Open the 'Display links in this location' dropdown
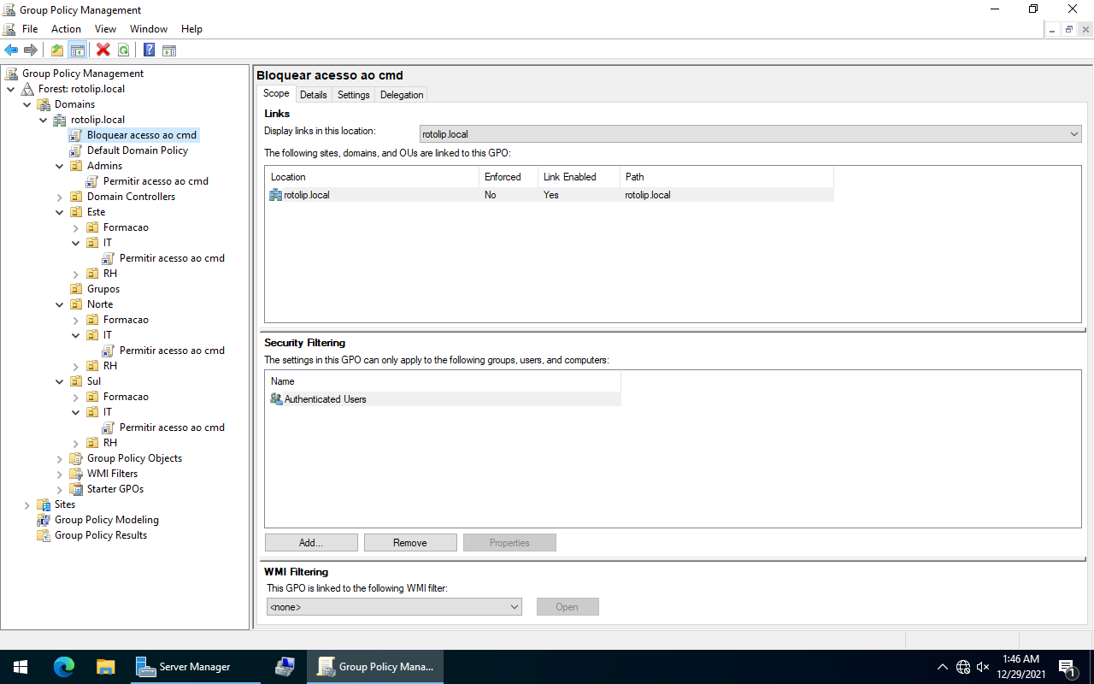The width and height of the screenshot is (1094, 684). click(x=750, y=134)
